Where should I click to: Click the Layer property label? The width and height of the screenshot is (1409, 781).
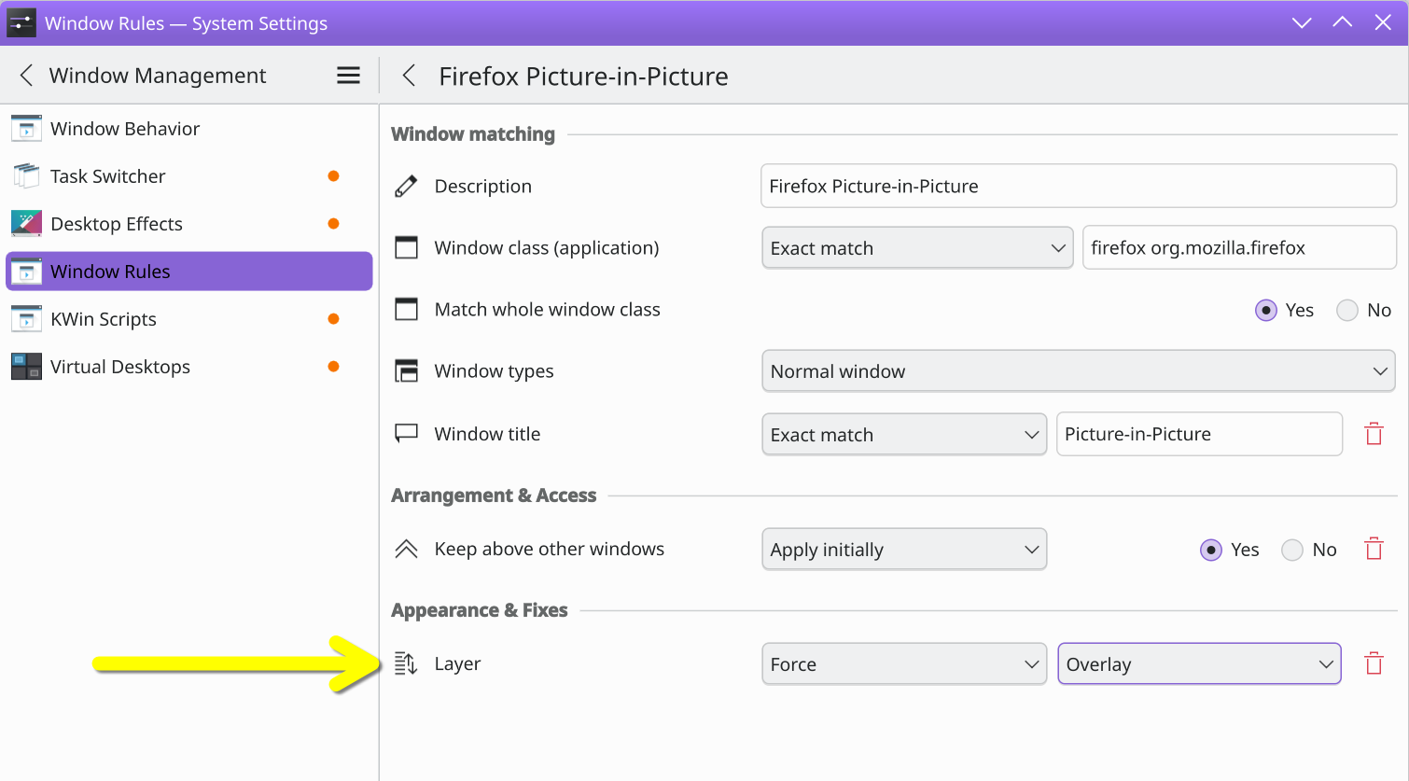click(x=457, y=663)
